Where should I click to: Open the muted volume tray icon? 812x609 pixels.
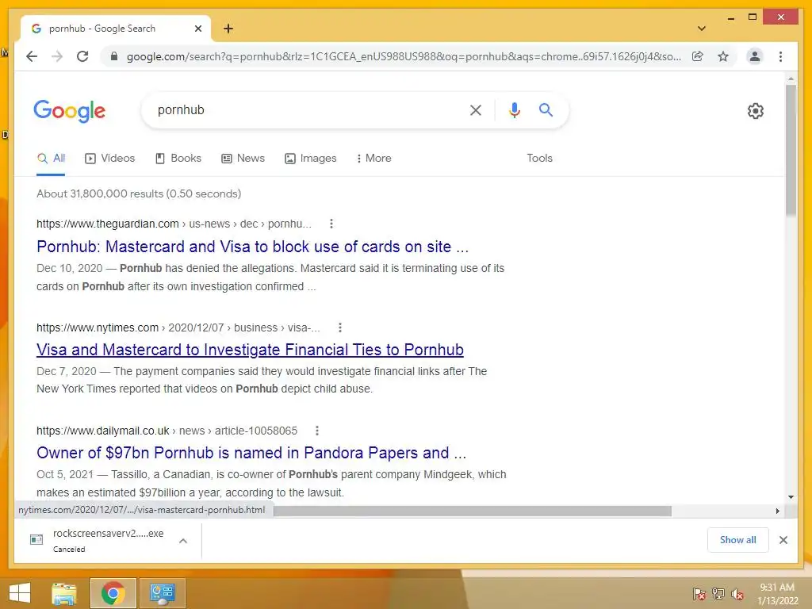coord(737,594)
